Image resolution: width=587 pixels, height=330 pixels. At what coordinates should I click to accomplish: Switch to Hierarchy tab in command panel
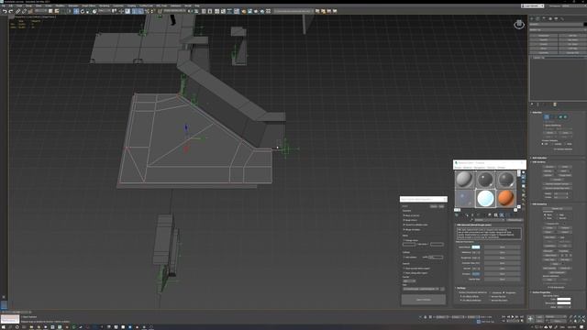pyautogui.click(x=544, y=18)
